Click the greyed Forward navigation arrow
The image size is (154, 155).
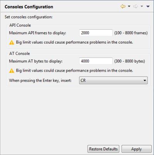tap(135, 6)
